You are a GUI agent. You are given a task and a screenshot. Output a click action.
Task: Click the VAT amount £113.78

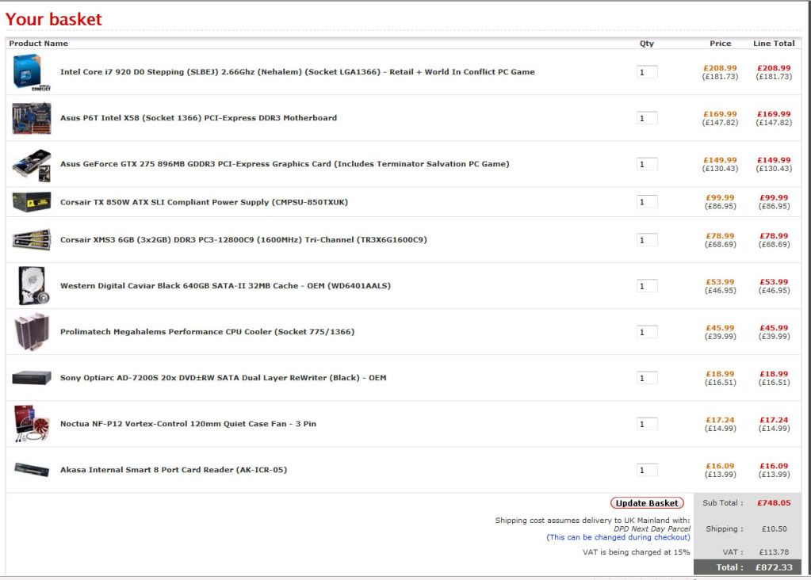click(x=774, y=552)
